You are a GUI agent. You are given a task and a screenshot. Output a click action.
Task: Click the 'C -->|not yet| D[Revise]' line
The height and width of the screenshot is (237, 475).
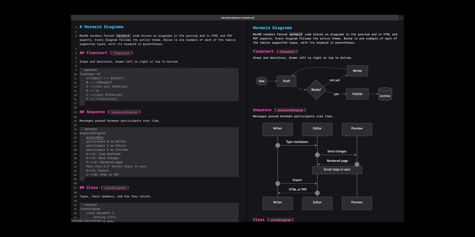tap(107, 87)
